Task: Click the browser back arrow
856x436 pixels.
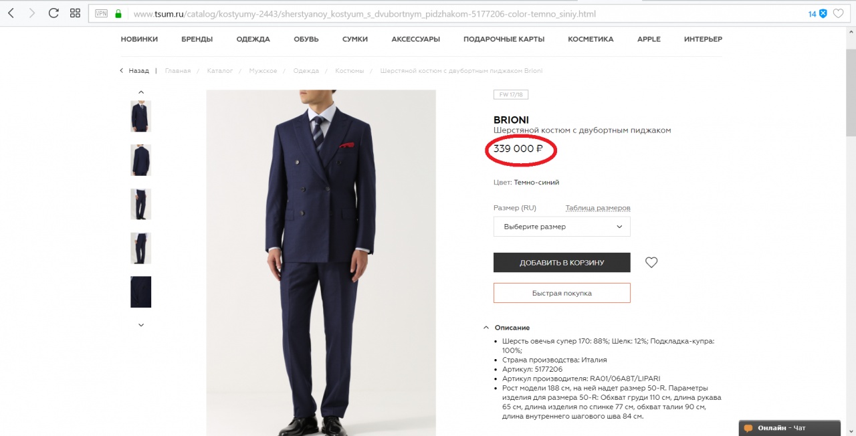Action: [11, 13]
